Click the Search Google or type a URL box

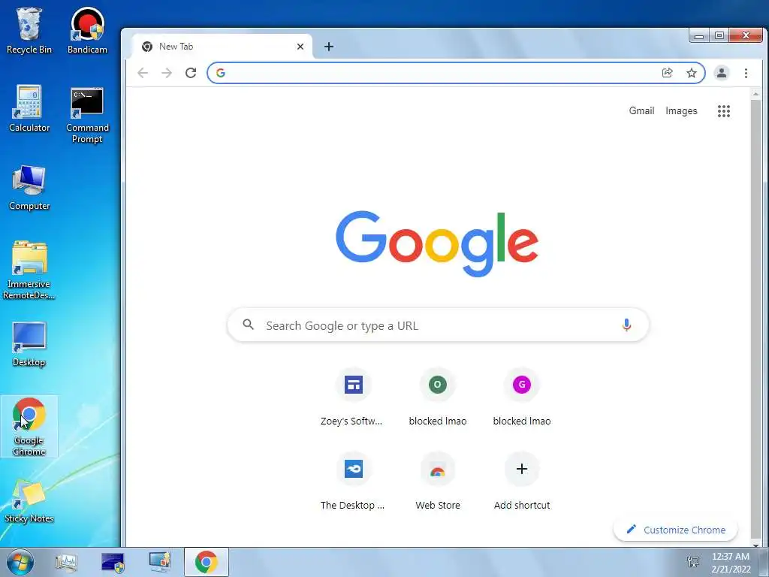click(438, 325)
